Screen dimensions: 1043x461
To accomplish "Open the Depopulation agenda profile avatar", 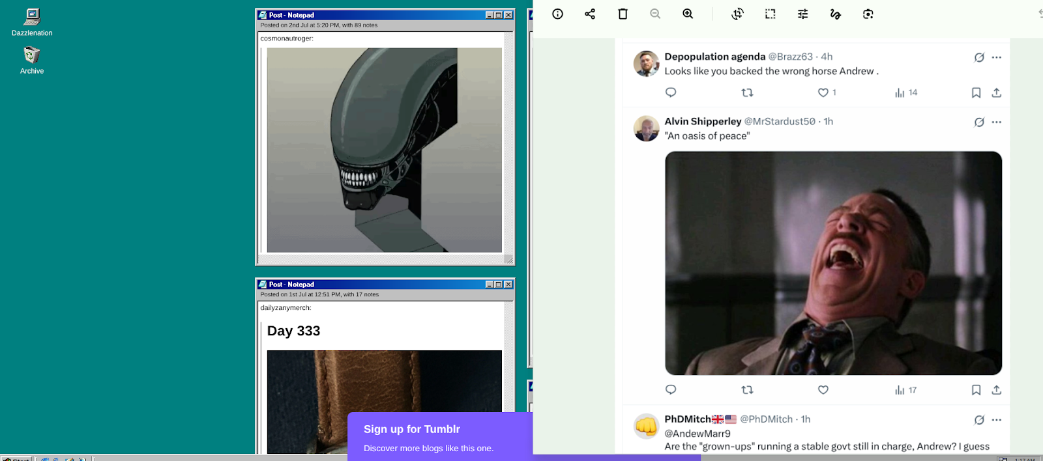I will 646,64.
